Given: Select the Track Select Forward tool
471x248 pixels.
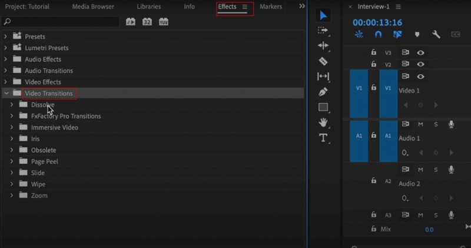Looking at the screenshot, I should pyautogui.click(x=323, y=31).
